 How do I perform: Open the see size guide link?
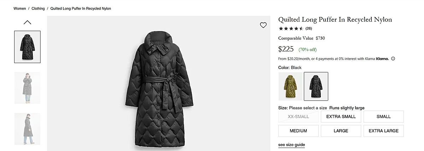tap(291, 145)
